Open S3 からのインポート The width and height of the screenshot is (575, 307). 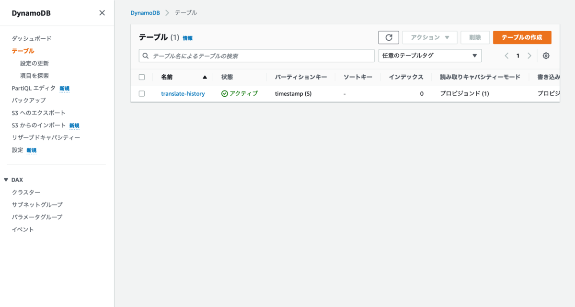pyautogui.click(x=39, y=125)
